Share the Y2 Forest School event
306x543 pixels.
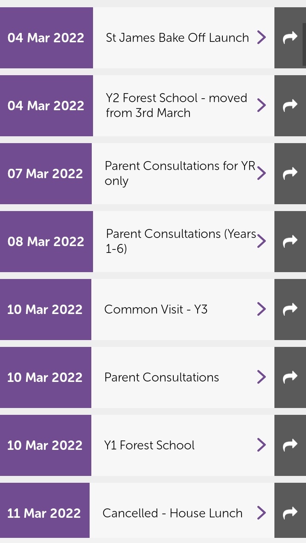coord(290,106)
